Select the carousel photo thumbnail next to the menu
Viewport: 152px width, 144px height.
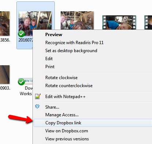click(x=77, y=20)
